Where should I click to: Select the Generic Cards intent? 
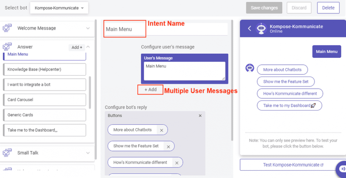pyautogui.click(x=45, y=115)
